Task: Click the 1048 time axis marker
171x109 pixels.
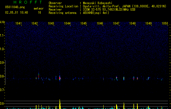Action: point(132,23)
